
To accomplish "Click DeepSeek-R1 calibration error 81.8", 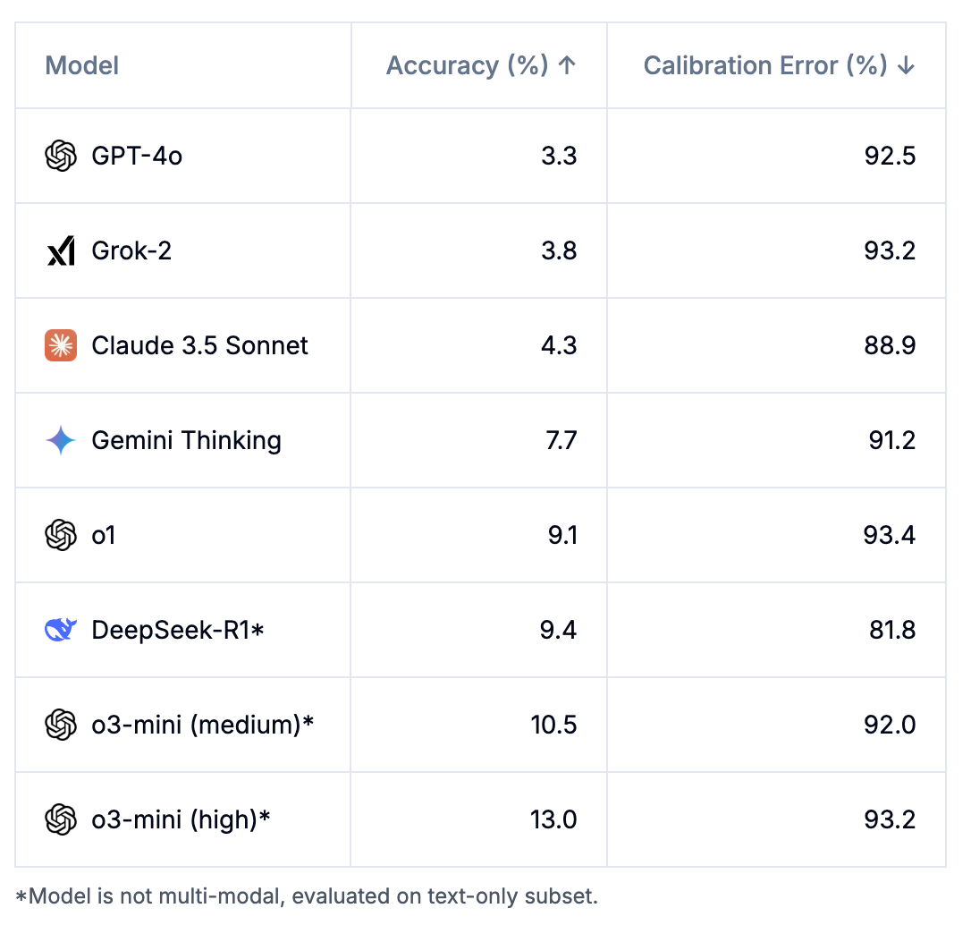I will click(891, 630).
